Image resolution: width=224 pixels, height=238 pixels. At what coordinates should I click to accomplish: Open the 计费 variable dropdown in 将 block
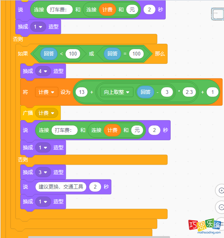(x=46, y=92)
